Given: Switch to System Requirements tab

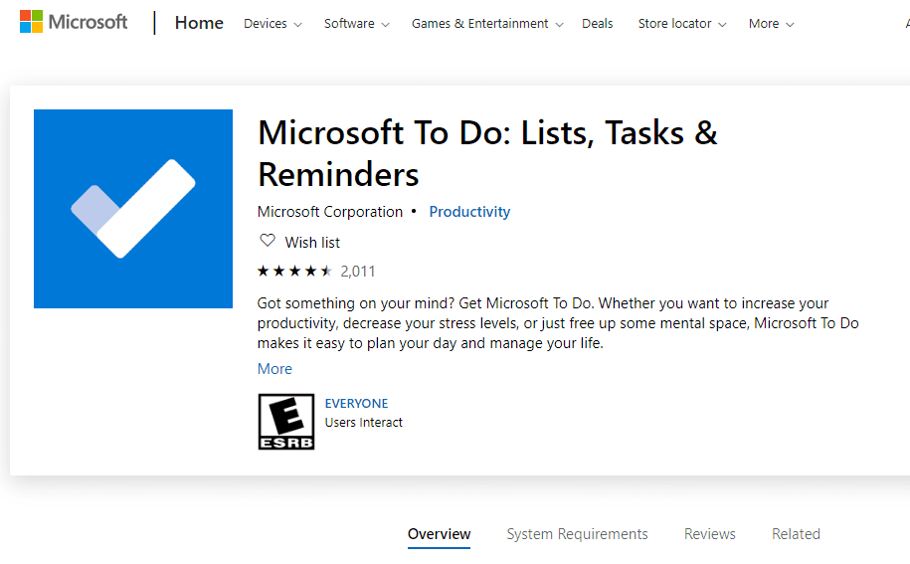Looking at the screenshot, I should point(577,534).
